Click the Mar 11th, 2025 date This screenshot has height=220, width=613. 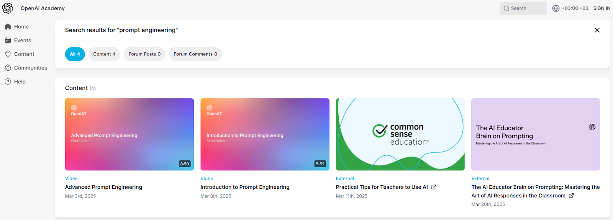(352, 196)
